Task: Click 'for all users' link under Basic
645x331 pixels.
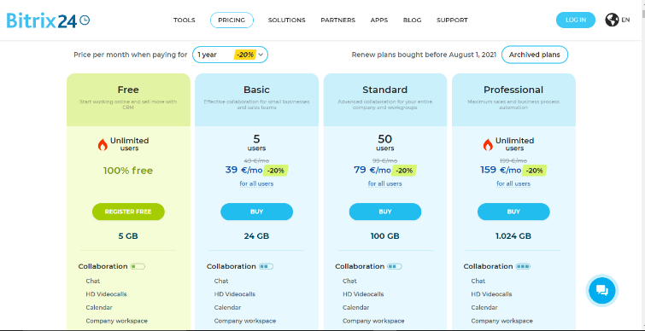Action: coord(256,183)
